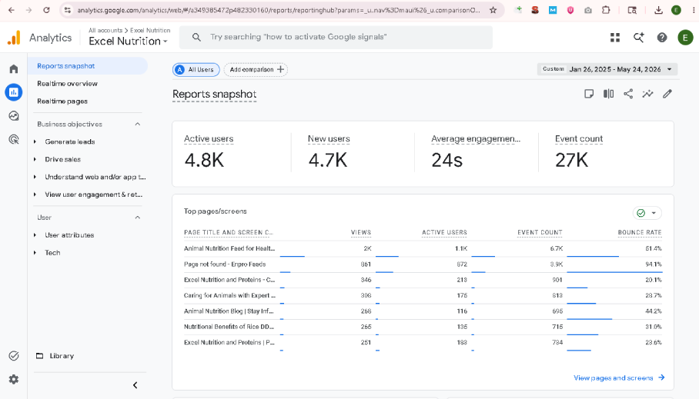Click the Customize report pencil icon
This screenshot has height=399, width=699.
[667, 94]
